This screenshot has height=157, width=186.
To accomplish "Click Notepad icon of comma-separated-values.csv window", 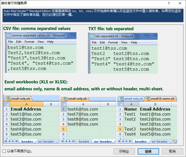I will pos(9,35).
